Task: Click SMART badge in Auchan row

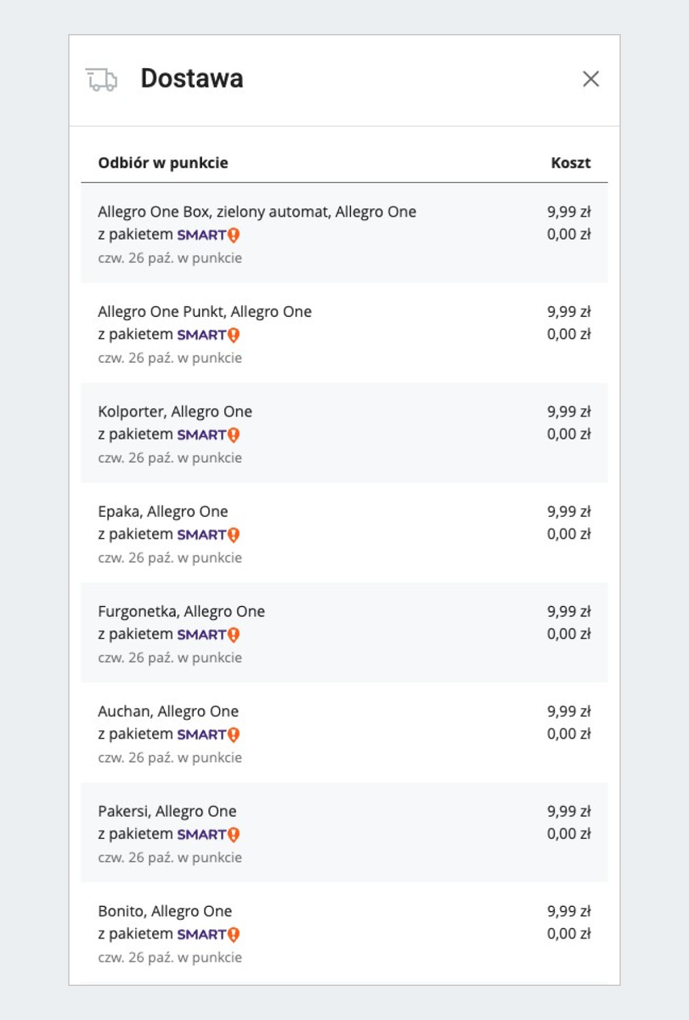Action: coord(208,734)
